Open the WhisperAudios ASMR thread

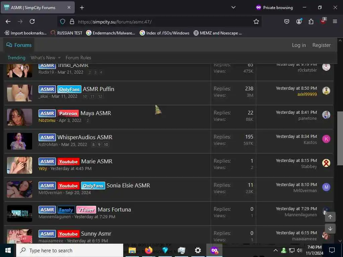click(x=85, y=137)
